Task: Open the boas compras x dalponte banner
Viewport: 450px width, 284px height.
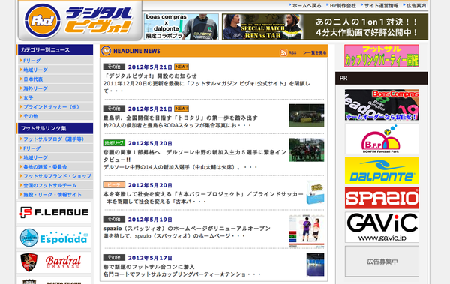Action: [181, 27]
